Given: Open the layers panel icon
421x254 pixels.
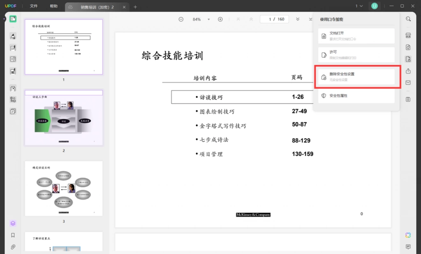Looking at the screenshot, I should tap(13, 224).
